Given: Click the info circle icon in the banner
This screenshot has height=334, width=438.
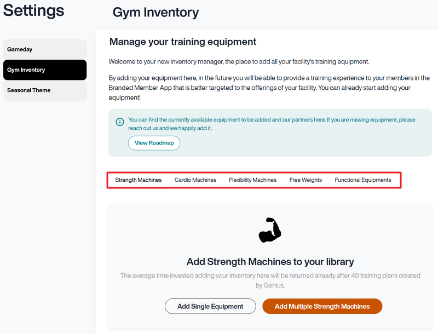Looking at the screenshot, I should click(x=120, y=122).
